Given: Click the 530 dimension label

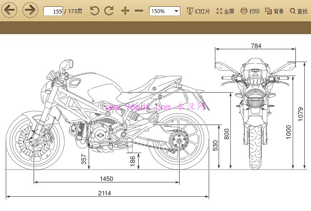Looking at the screenshot, I should (x=215, y=146).
